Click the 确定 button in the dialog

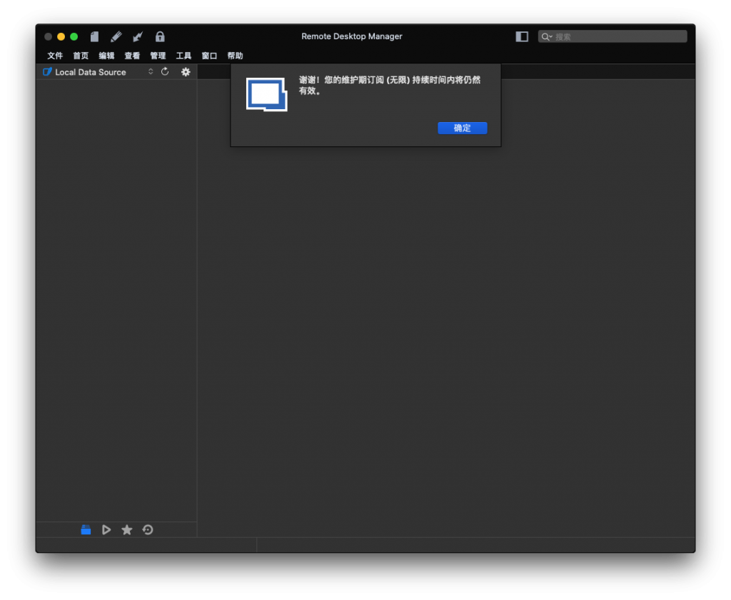(x=463, y=128)
